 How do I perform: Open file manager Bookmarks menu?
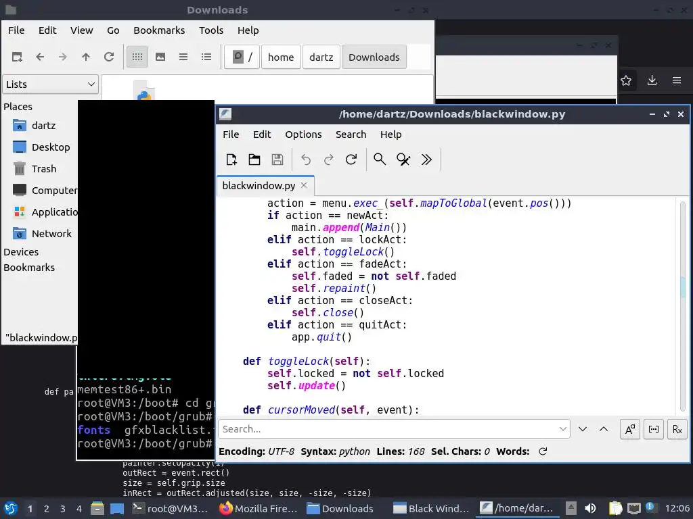click(x=159, y=30)
